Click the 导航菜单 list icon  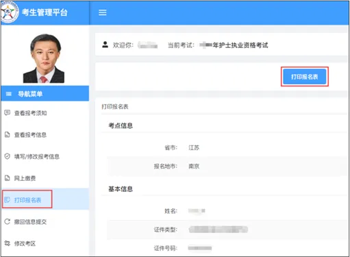(x=9, y=94)
